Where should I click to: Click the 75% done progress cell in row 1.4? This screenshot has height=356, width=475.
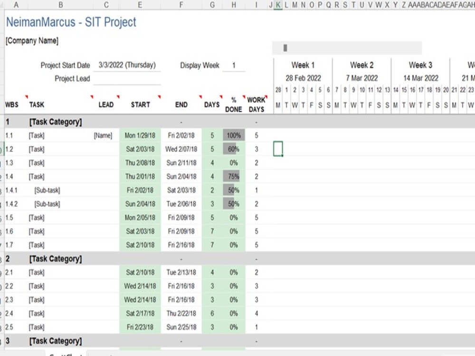[x=234, y=177]
